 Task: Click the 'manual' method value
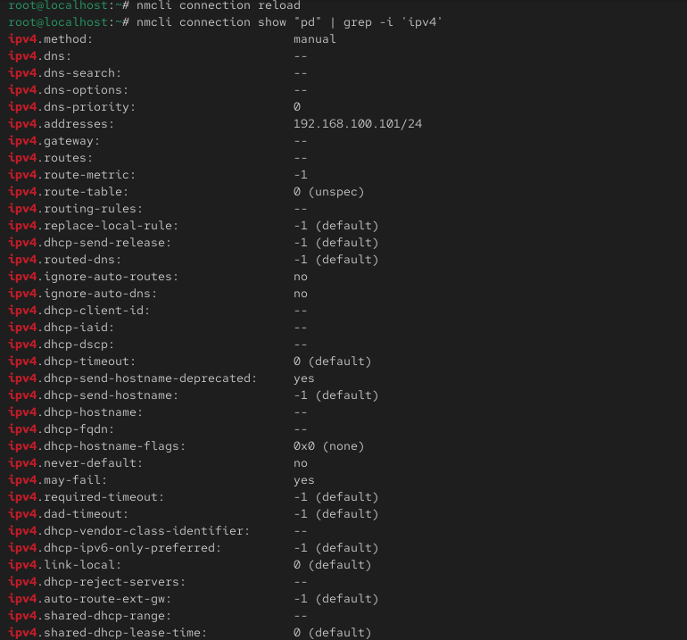(315, 39)
